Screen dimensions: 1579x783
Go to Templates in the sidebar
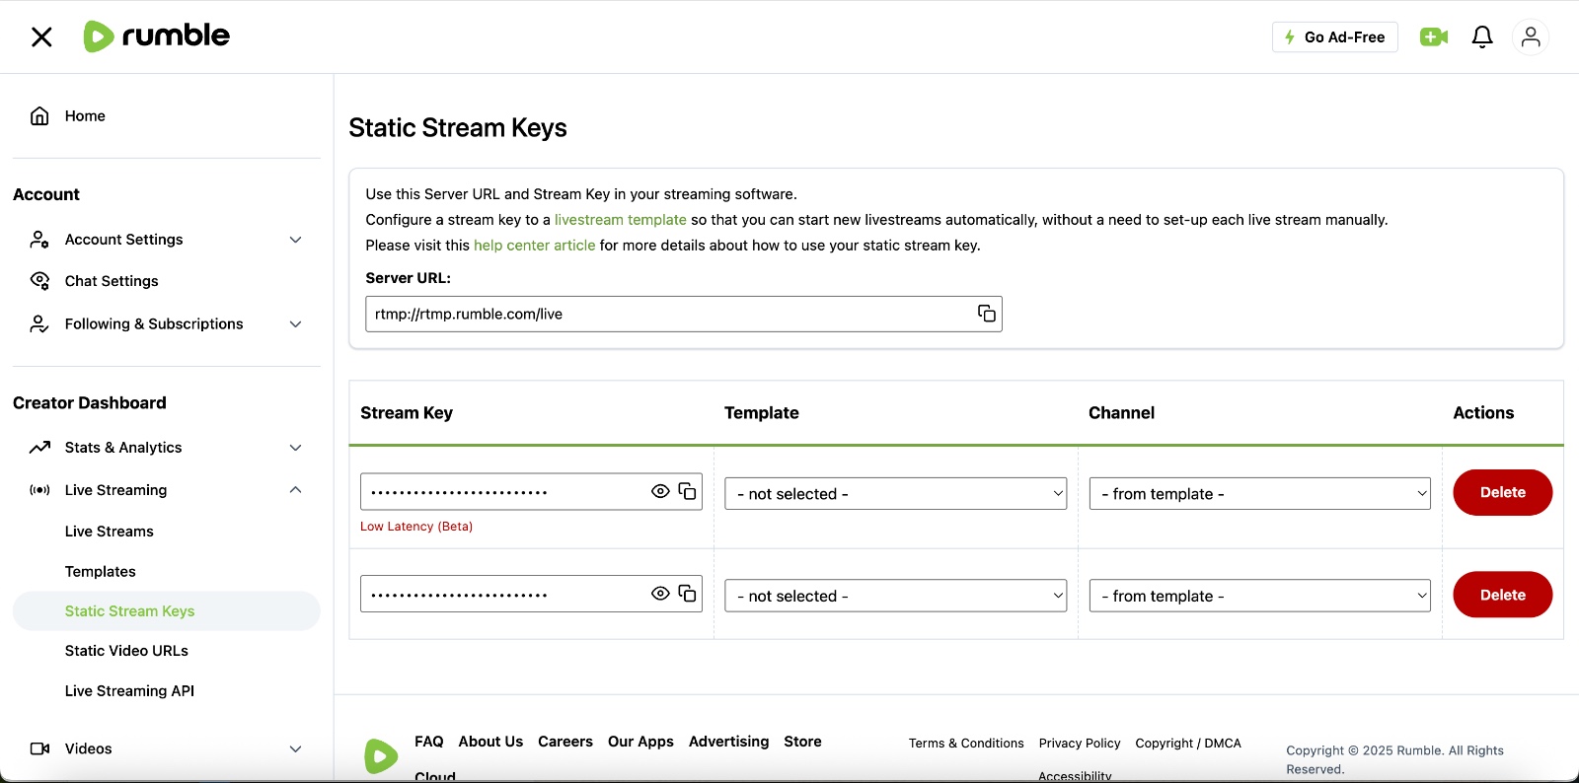pyautogui.click(x=101, y=572)
